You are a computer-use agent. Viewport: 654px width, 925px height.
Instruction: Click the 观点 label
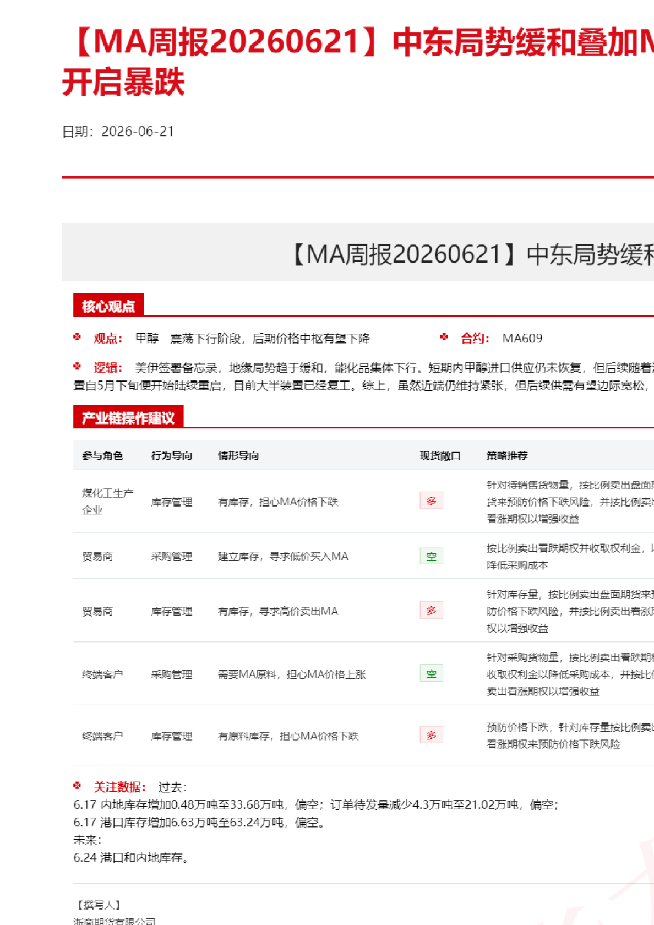107,339
